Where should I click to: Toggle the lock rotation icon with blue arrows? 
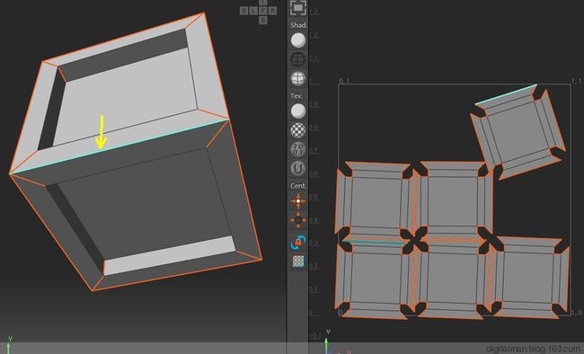[298, 243]
